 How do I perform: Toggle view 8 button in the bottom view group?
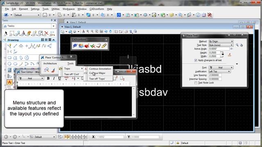(86, 137)
